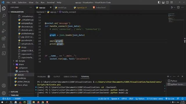The width and height of the screenshot is (186, 104).
Task: Open model.py in the explorer tree
Action: pos(22,78)
